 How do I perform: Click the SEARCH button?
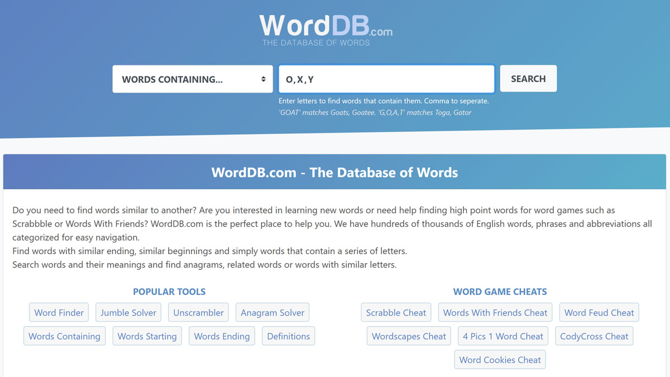click(528, 79)
